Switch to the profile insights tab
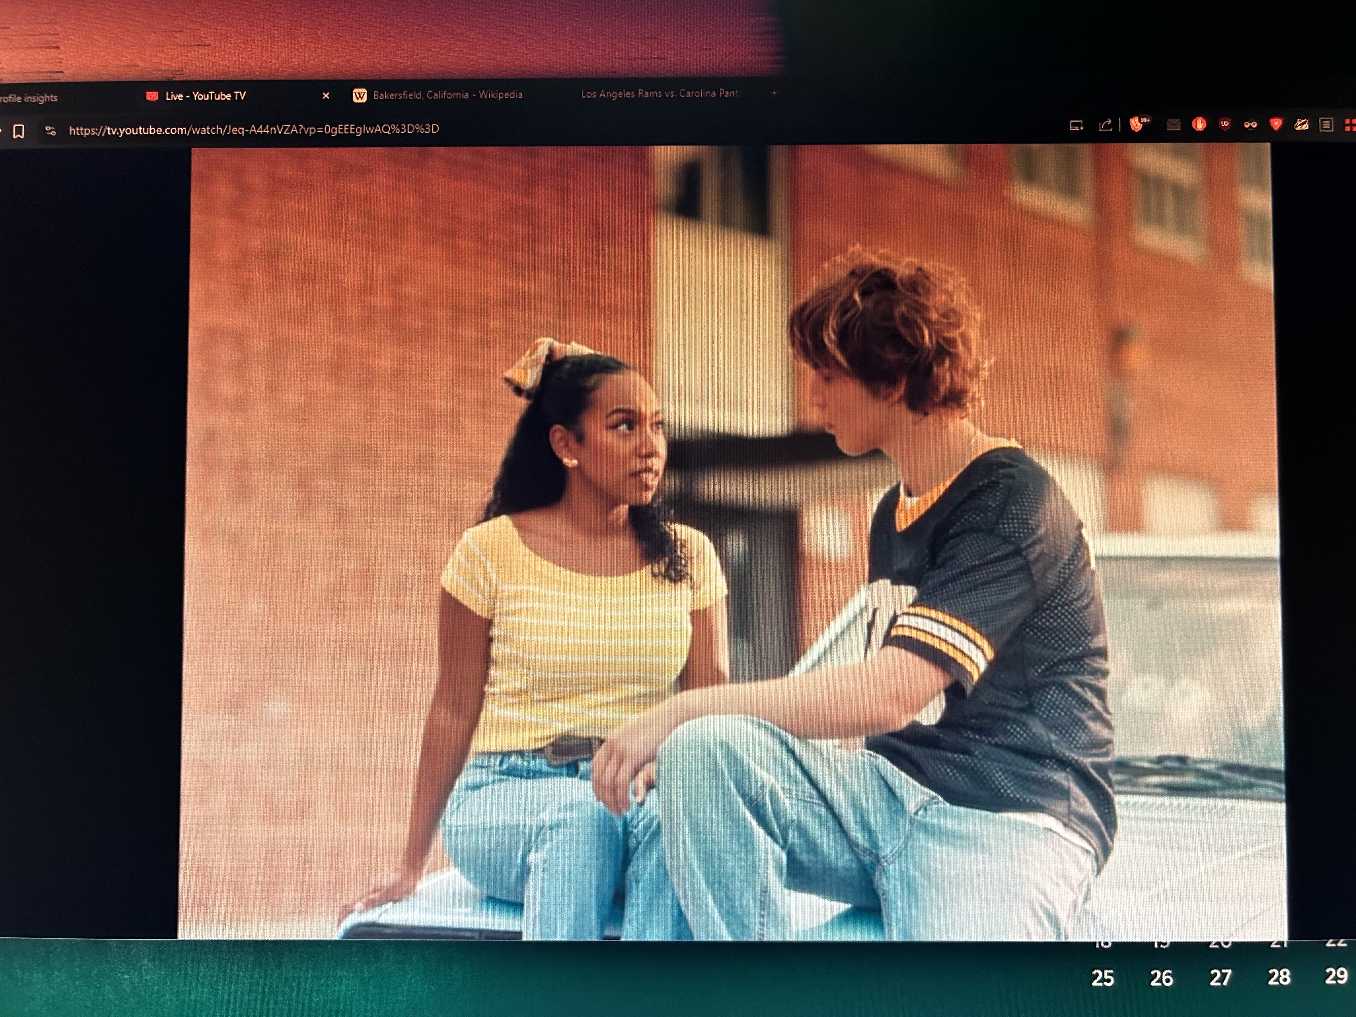The height and width of the screenshot is (1017, 1356). click(x=29, y=98)
